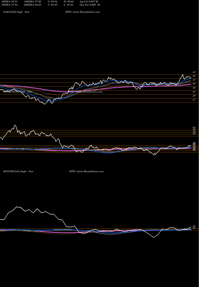Click the weekly chart peak near 62
The image size is (199, 287).
[15, 126]
